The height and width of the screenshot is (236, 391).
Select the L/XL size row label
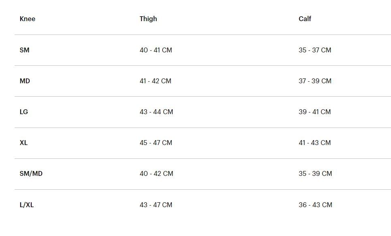click(x=26, y=205)
